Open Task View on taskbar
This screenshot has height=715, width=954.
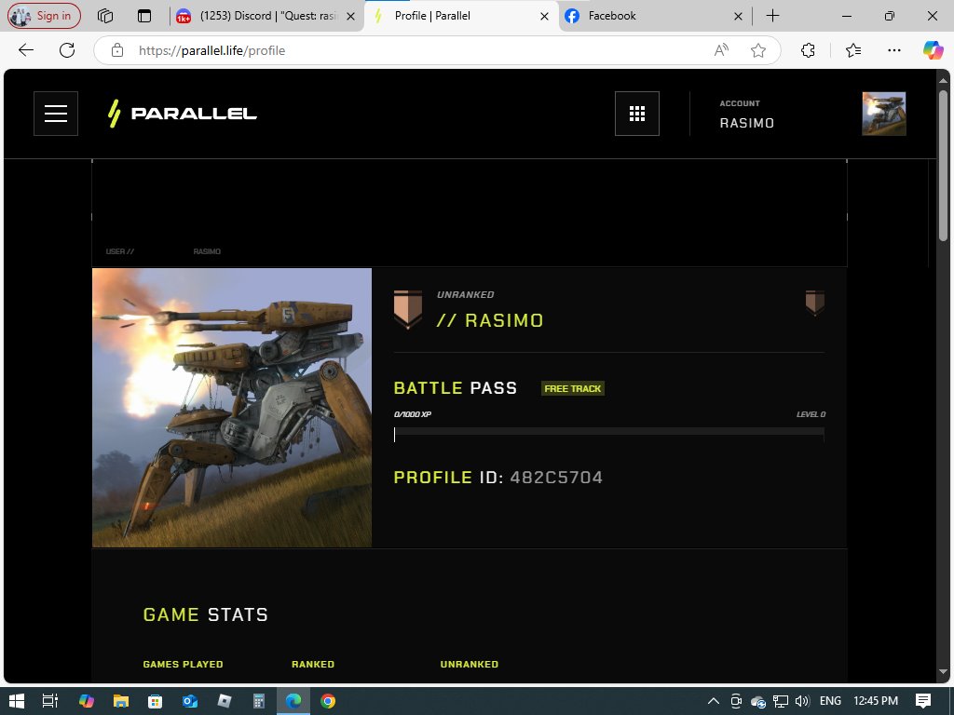50,701
